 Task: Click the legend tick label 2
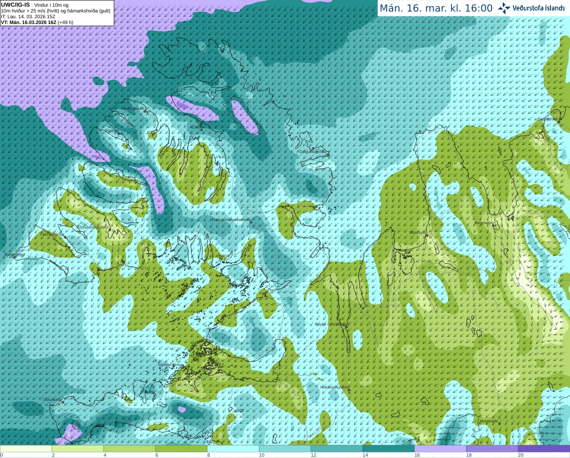53,455
